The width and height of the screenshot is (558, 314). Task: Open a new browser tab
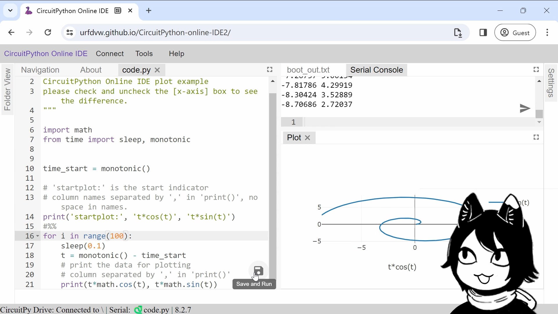pos(149,10)
